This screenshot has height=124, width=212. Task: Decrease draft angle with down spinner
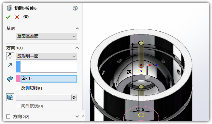tap(74, 99)
